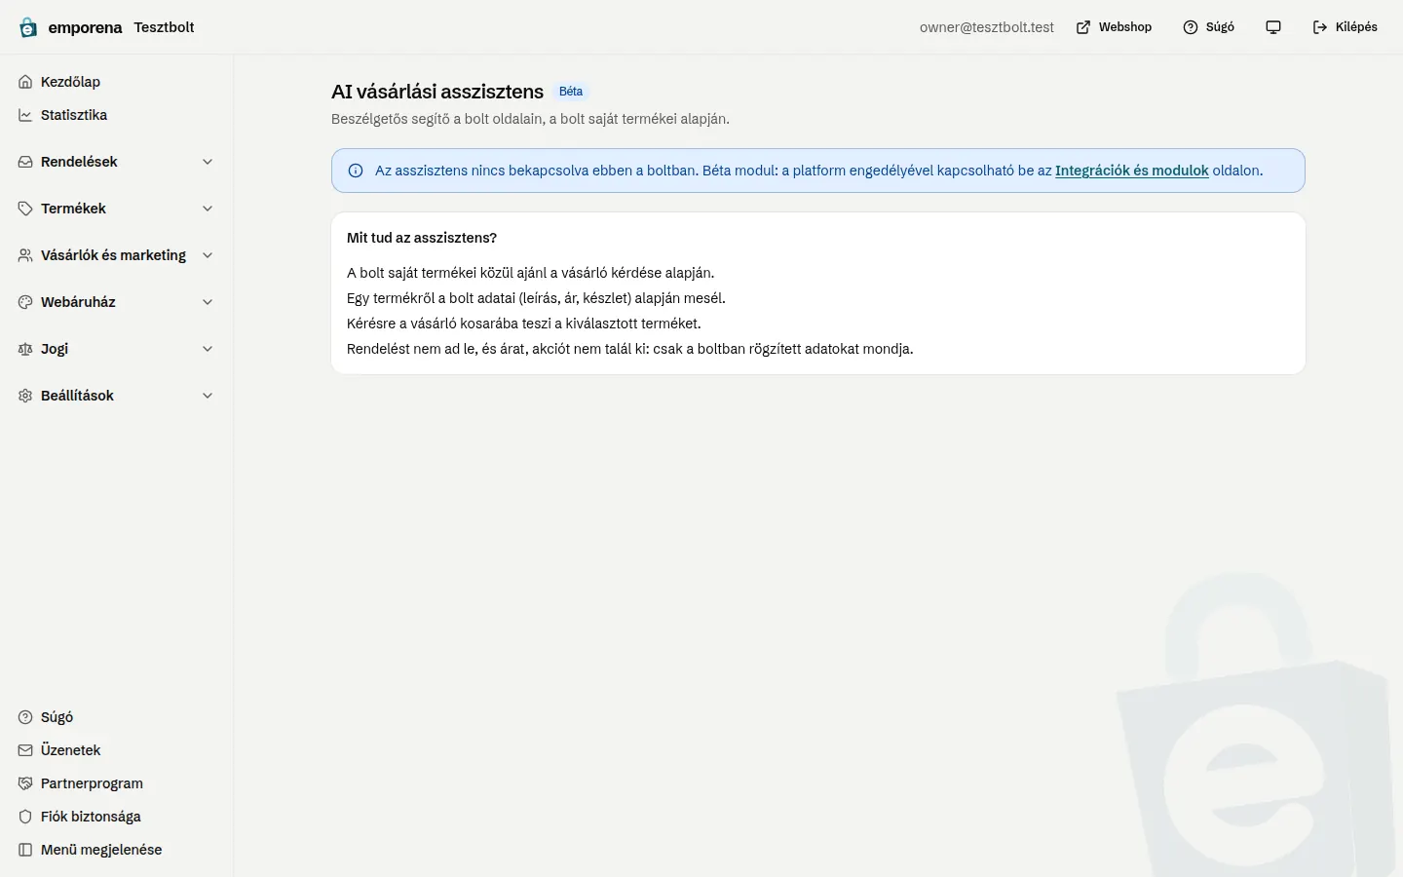The width and height of the screenshot is (1403, 877).
Task: Click the Termékek tag icon
Action: tap(25, 209)
